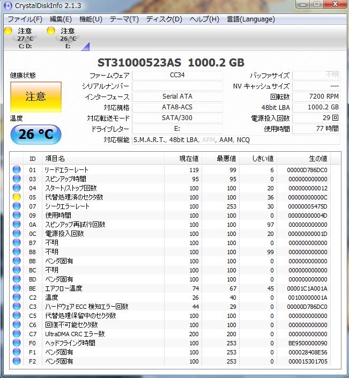Viewport: 349px width, 378px height.
Task: Click the blue status icon for row BC
Action: pos(17,270)
